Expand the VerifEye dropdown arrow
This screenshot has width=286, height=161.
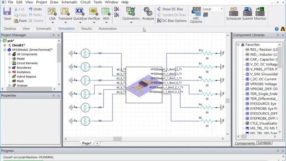click(x=94, y=23)
